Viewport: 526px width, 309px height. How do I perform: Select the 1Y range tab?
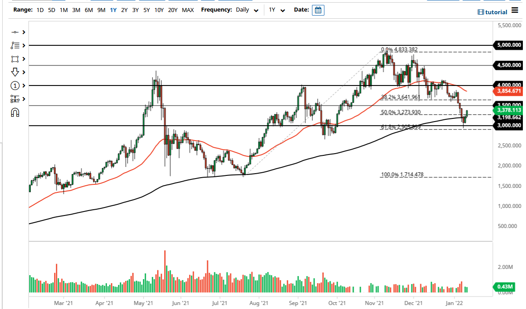[113, 9]
